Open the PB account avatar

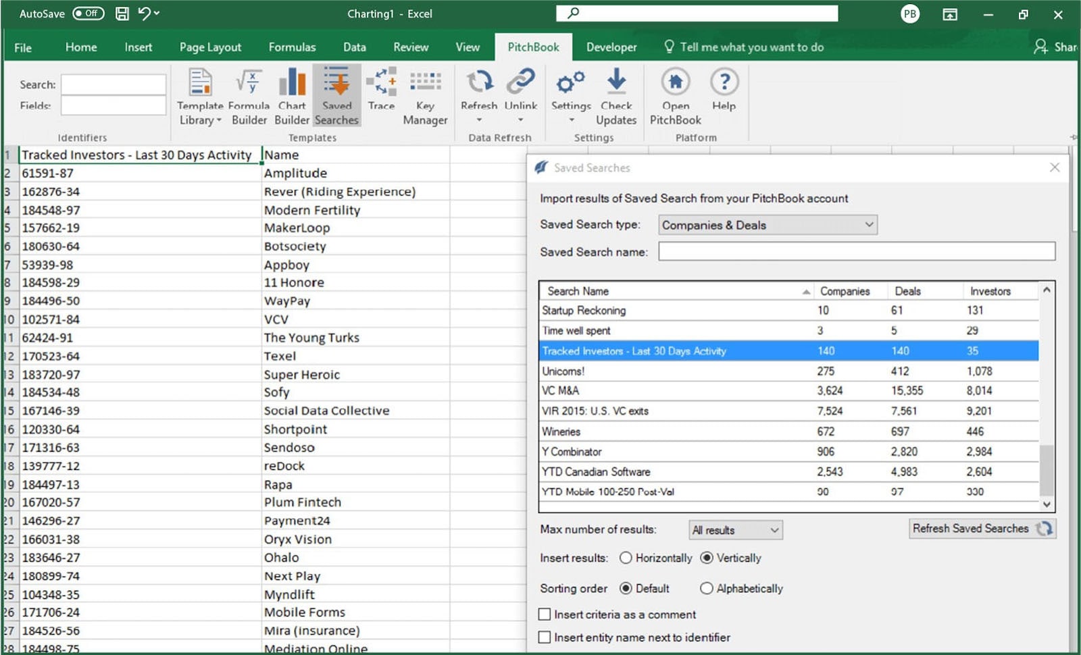(x=910, y=14)
